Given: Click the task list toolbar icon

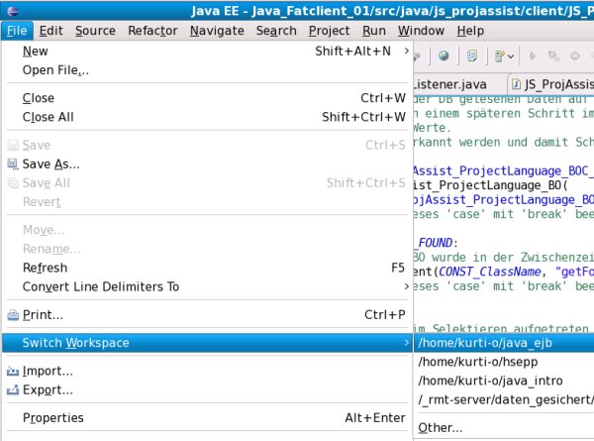Looking at the screenshot, I should pos(471,55).
